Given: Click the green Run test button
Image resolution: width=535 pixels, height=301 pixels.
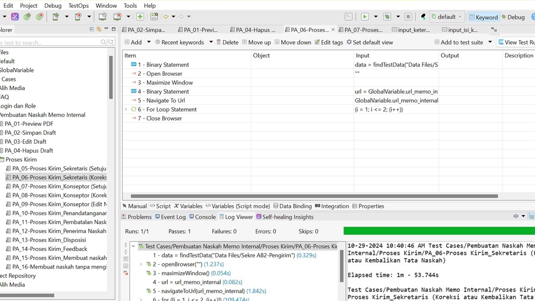Looking at the screenshot, I should 364,17.
